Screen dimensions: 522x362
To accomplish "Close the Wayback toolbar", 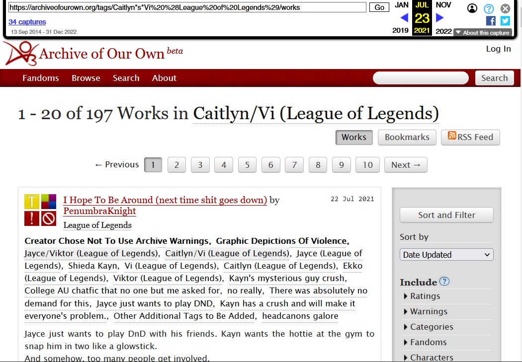I will tap(506, 8).
